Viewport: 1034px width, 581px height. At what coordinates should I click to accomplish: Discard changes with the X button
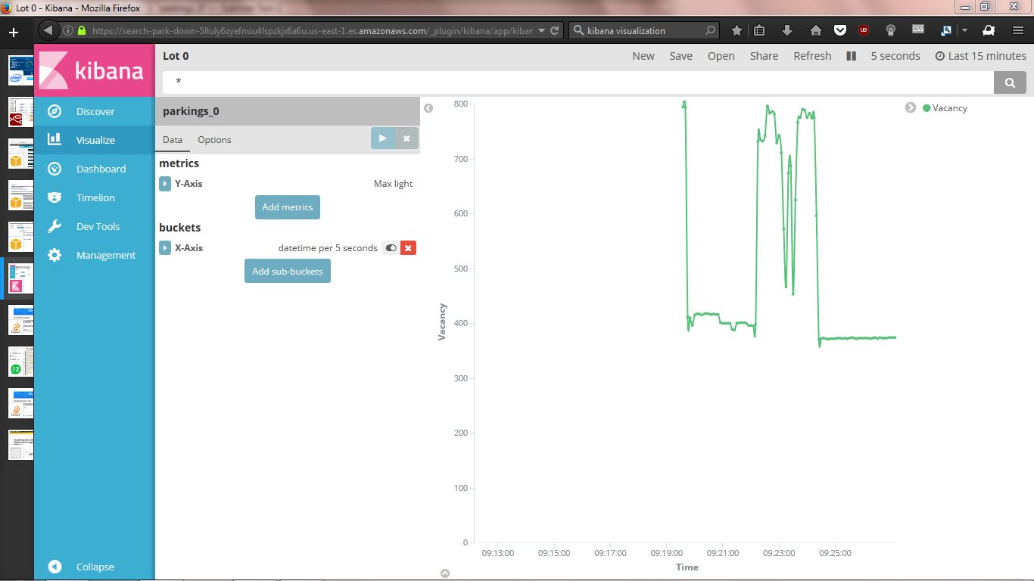coord(406,138)
